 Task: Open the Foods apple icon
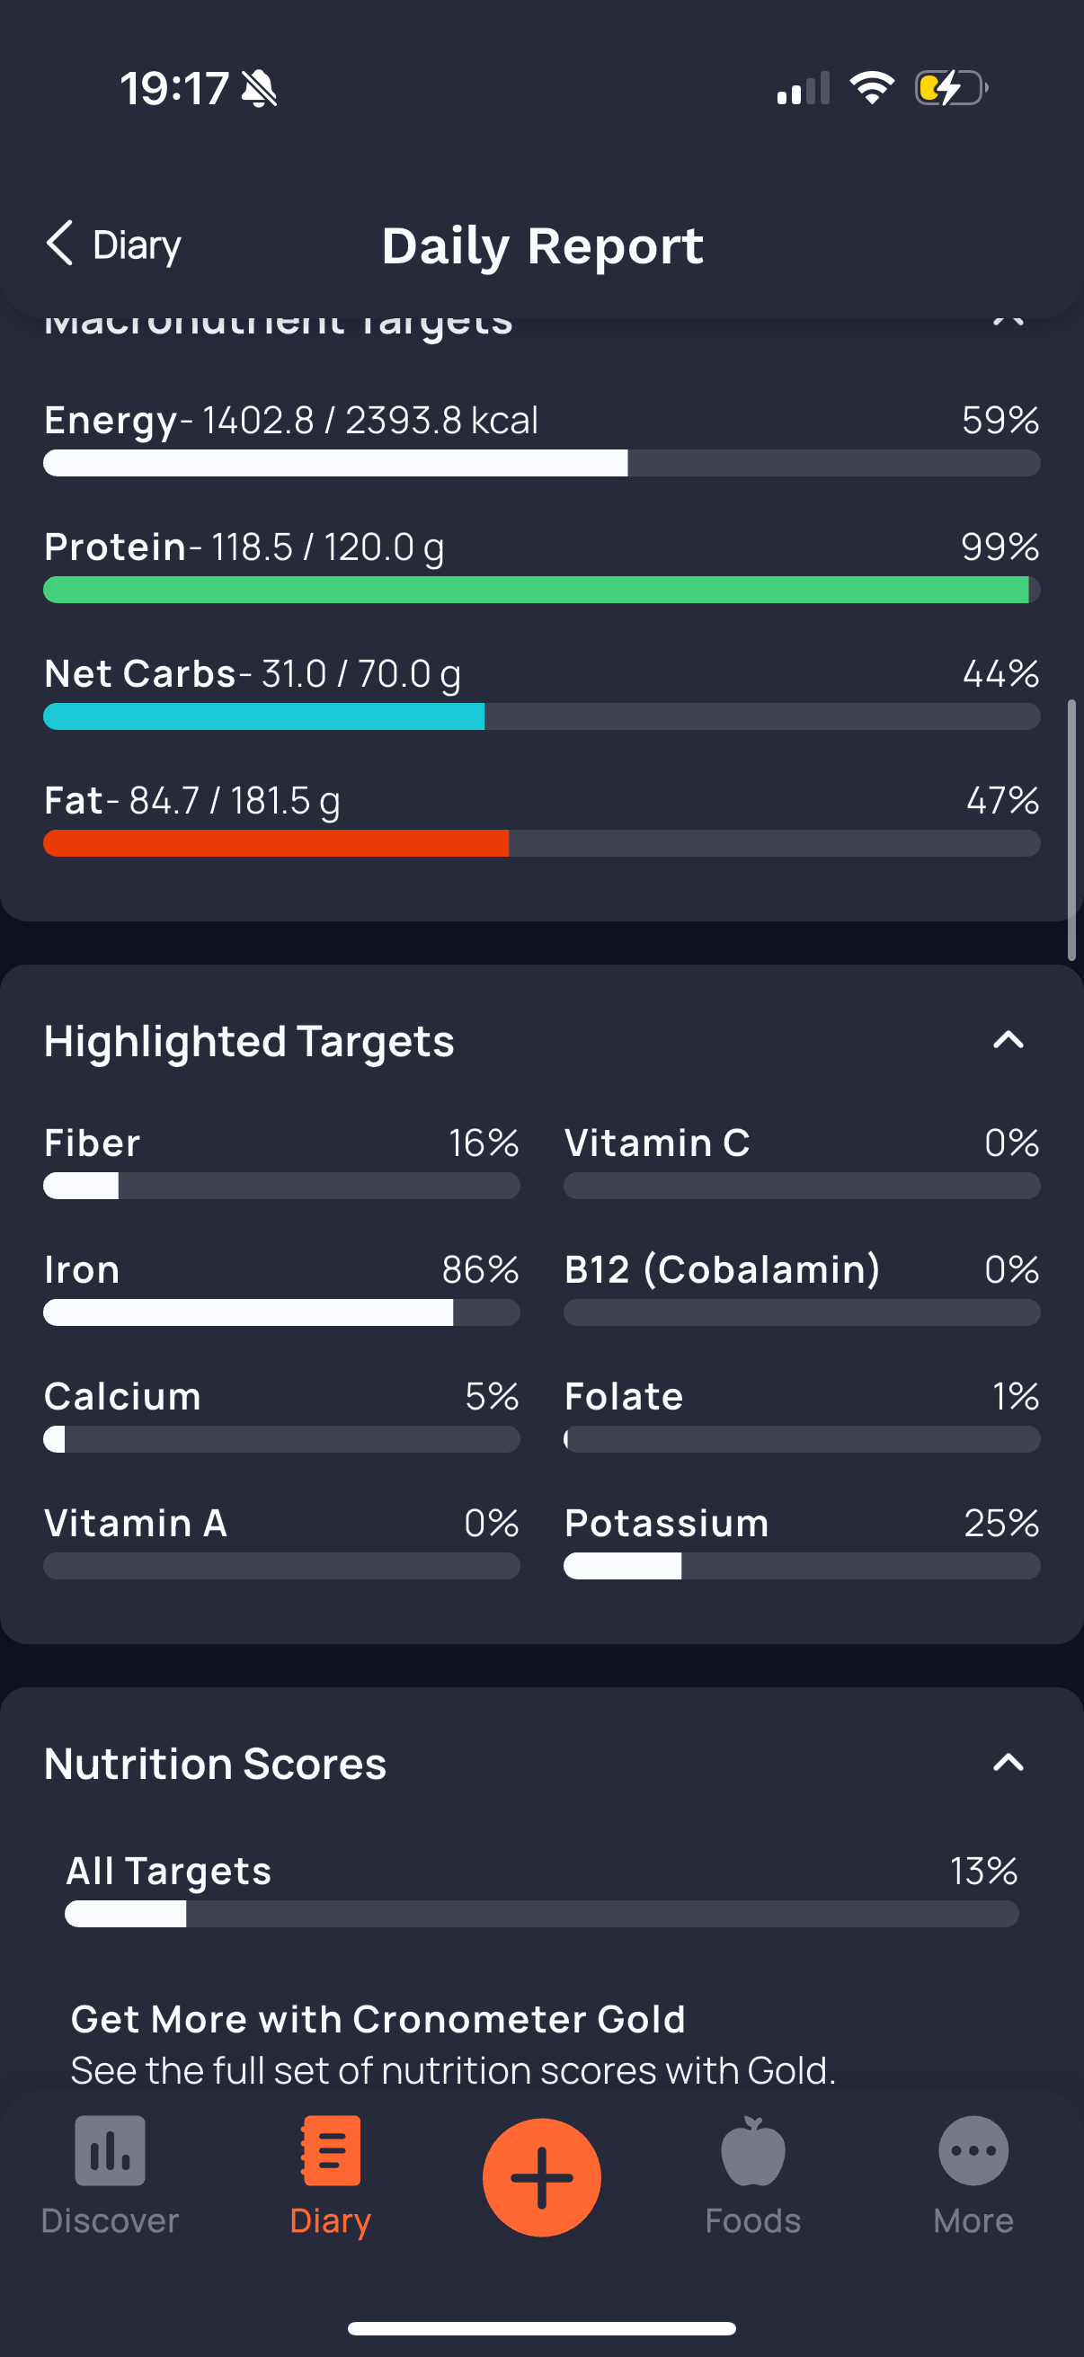(752, 2150)
